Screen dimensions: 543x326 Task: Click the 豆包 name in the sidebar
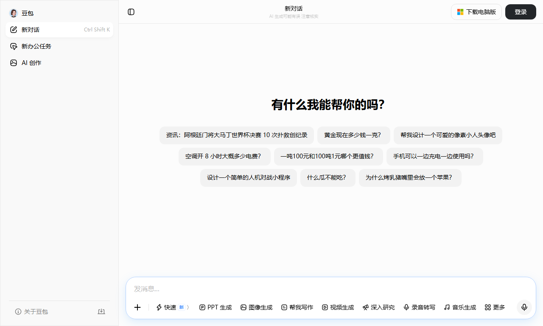coord(28,13)
